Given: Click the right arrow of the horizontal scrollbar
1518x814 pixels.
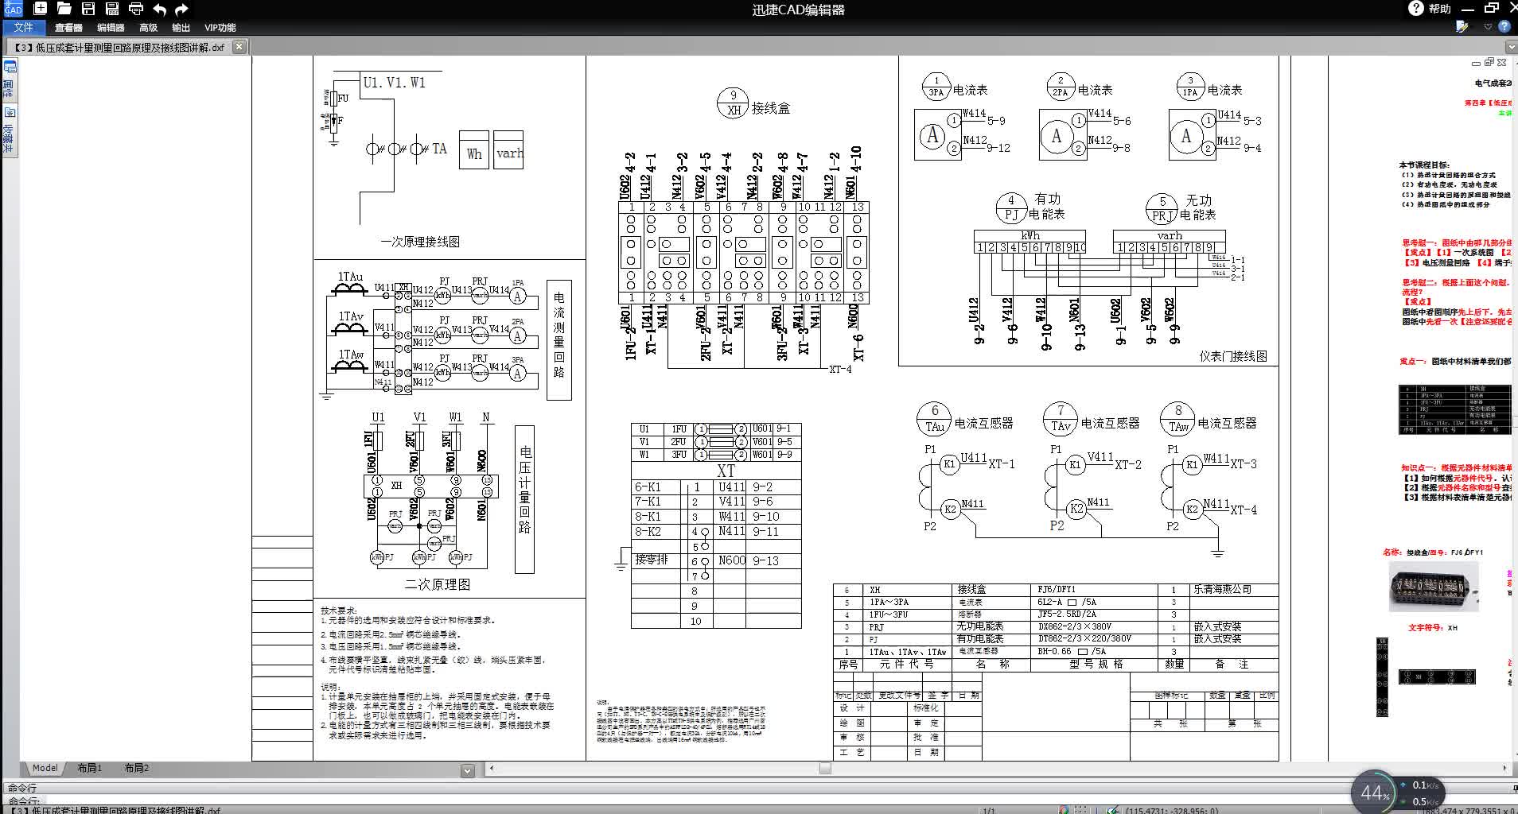Looking at the screenshot, I should point(1504,768).
